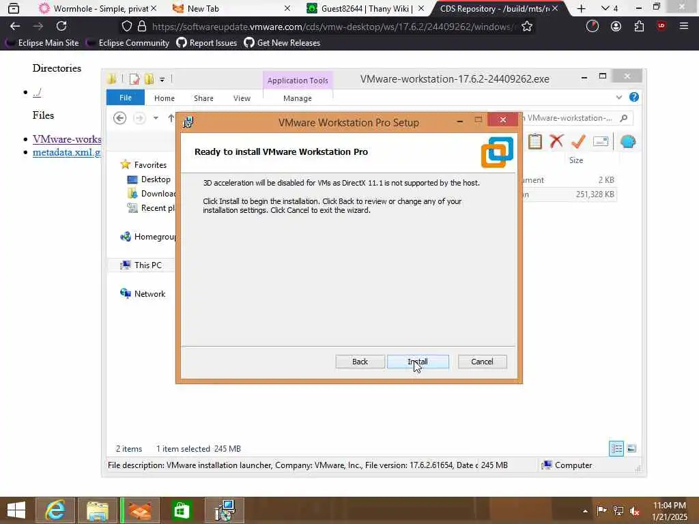The width and height of the screenshot is (699, 524).
Task: Click Application Tools contextual tab header
Action: (x=298, y=81)
